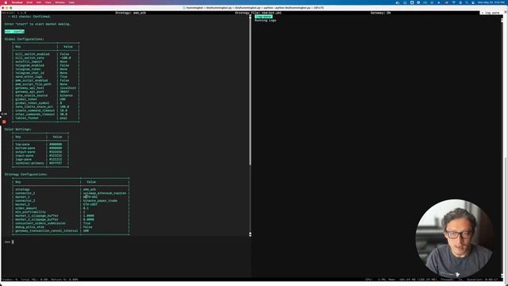Click the min_profitability row
Viewport: 508px width, 286px height.
(x=71, y=212)
